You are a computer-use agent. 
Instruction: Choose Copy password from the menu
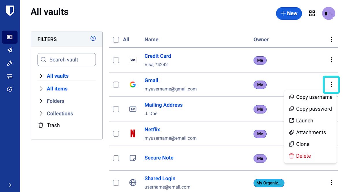click(313, 109)
